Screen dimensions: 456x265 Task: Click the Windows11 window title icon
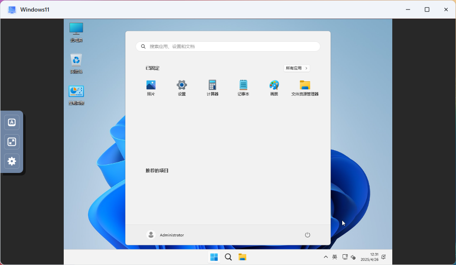(x=12, y=9)
